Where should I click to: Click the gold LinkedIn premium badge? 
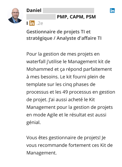tap(32, 23)
